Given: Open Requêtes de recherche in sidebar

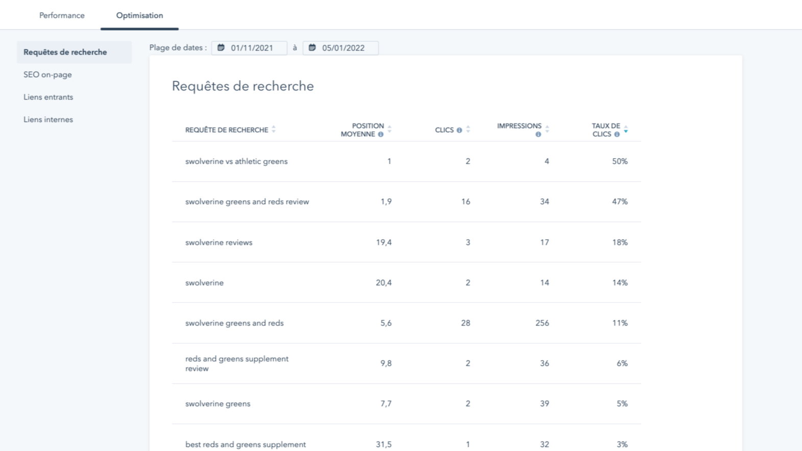Looking at the screenshot, I should pos(74,52).
